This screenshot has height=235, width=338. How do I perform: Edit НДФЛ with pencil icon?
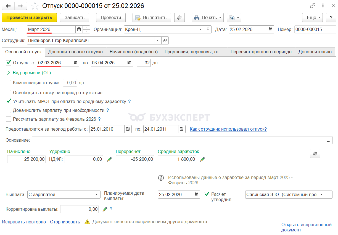pos(109,159)
